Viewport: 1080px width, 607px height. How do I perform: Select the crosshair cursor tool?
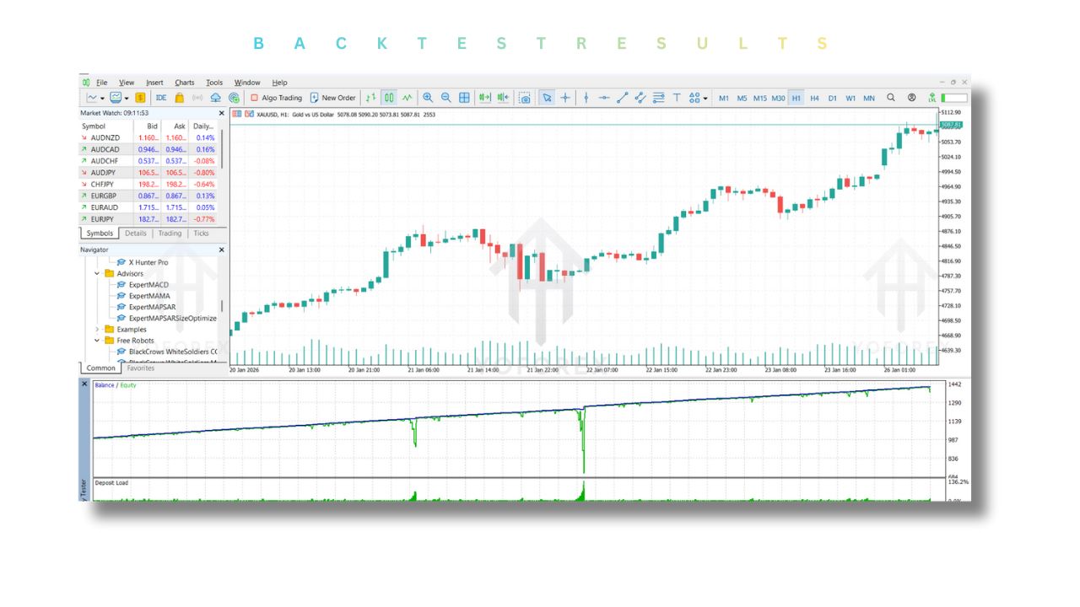(565, 98)
